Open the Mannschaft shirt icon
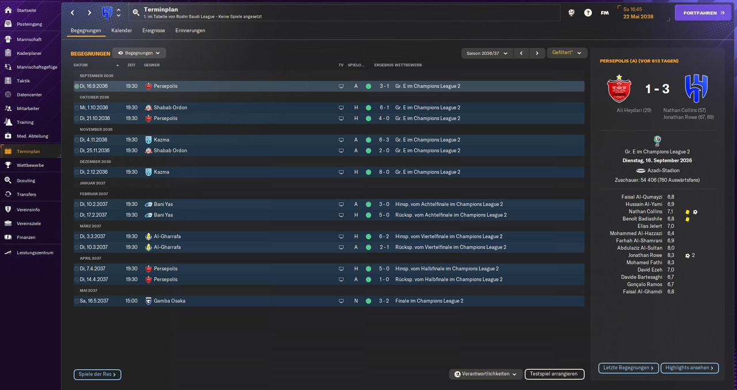 tap(8, 39)
